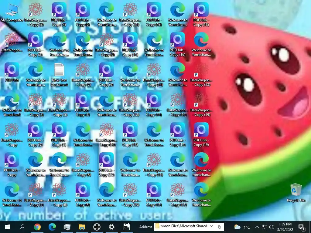Screen dimensions: 311x233
Task: Select PDFHub - Copy (9) shortcut
Action: point(107,75)
